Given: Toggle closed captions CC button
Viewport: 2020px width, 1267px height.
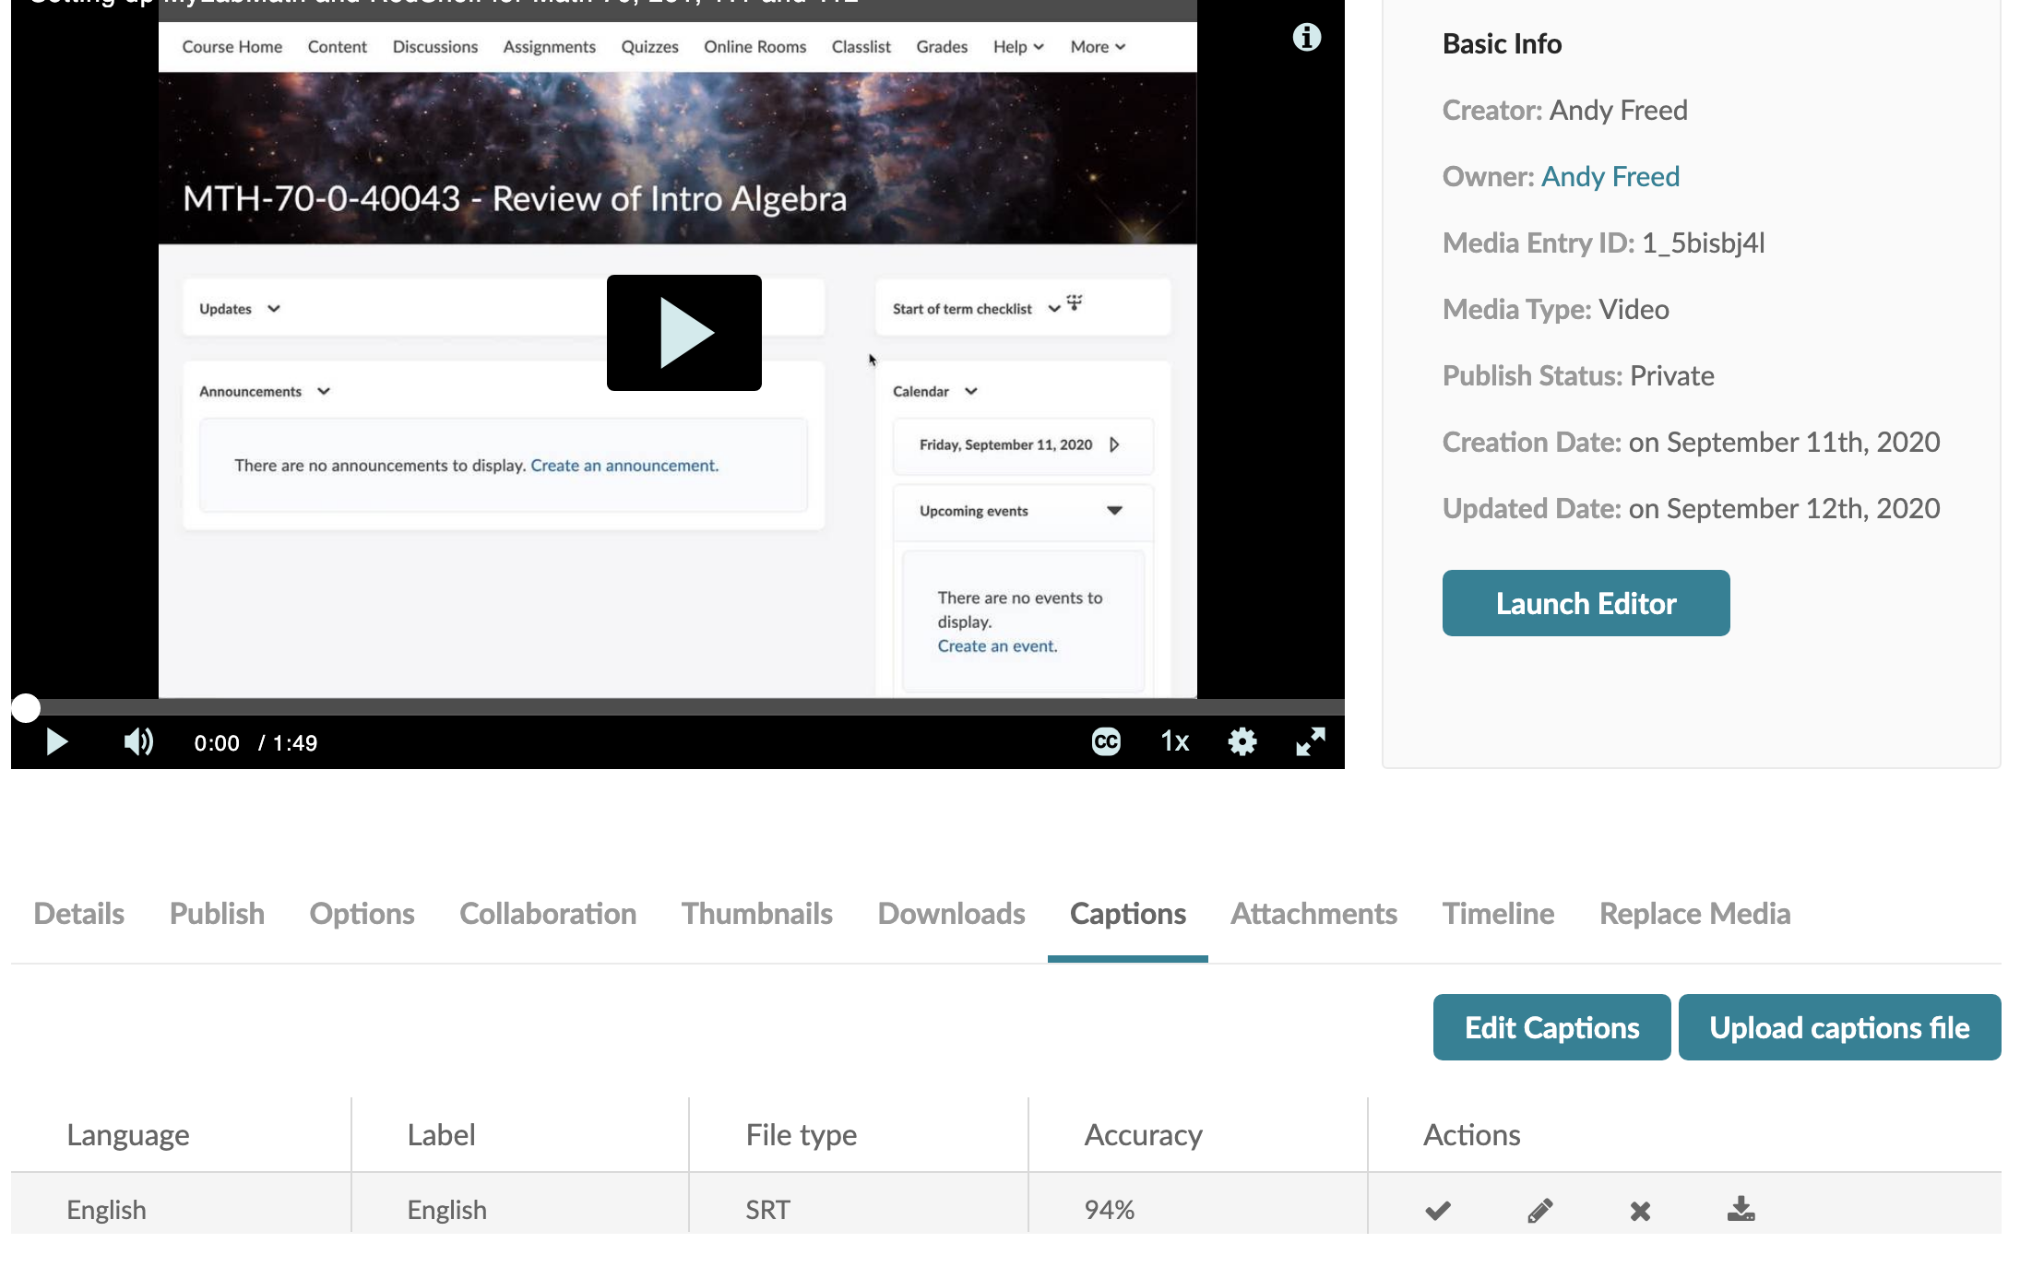Looking at the screenshot, I should (1106, 742).
